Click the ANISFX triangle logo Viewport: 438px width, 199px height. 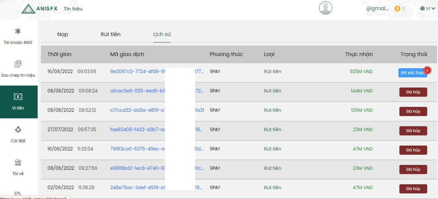click(x=28, y=9)
